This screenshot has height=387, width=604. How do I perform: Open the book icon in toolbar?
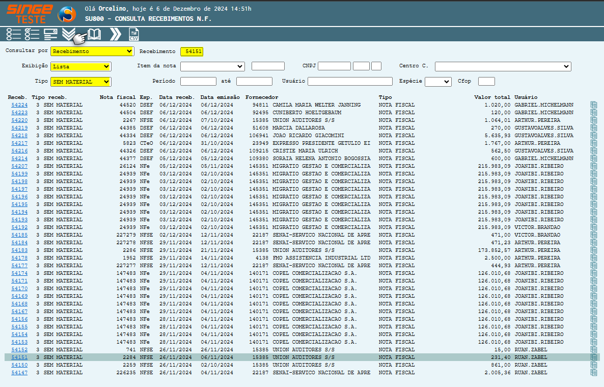coord(94,34)
